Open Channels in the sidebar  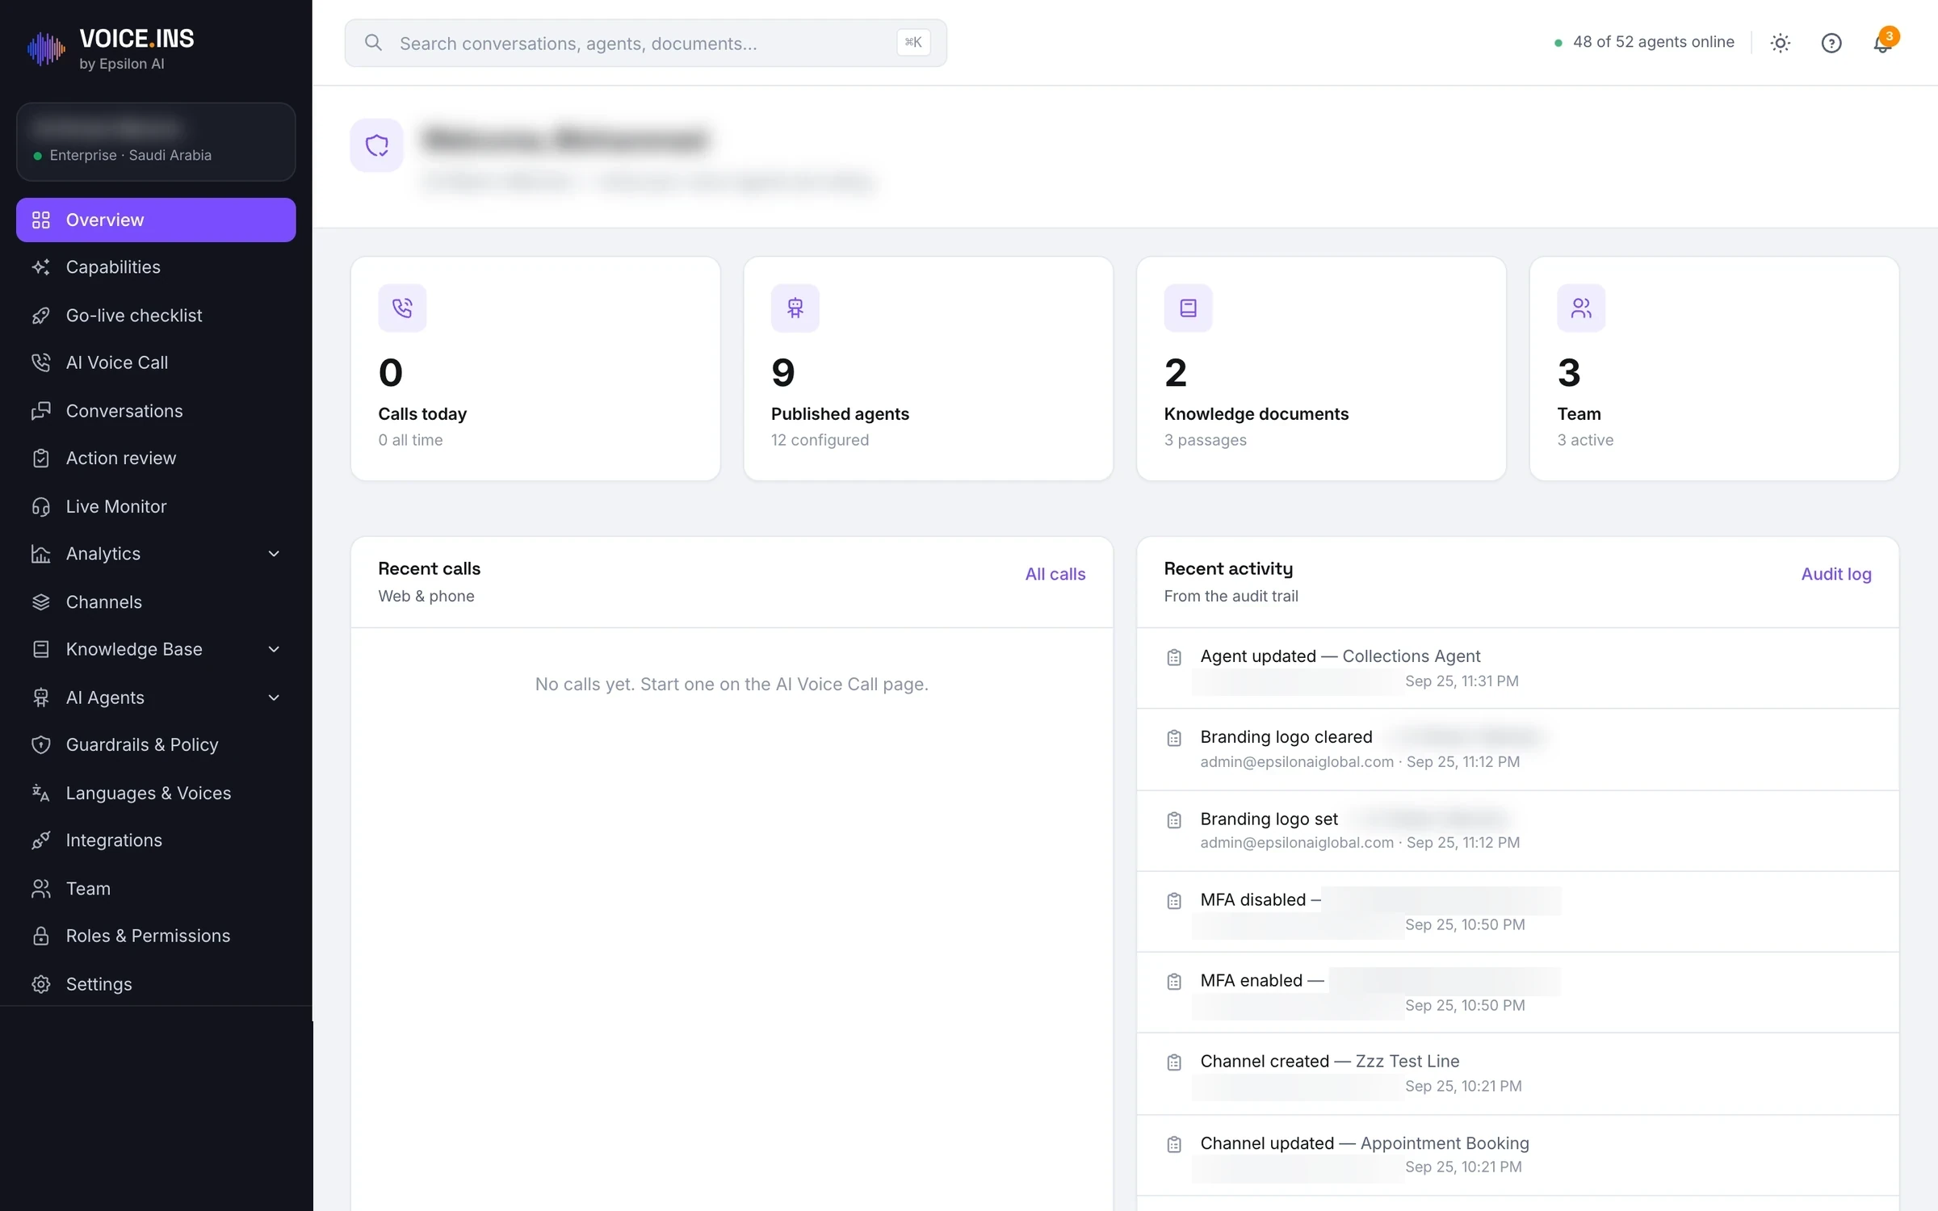156,602
